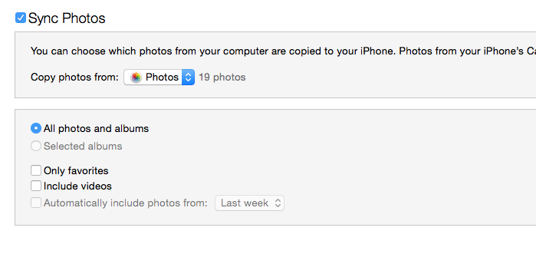Open the Photos source dropdown

tap(159, 77)
